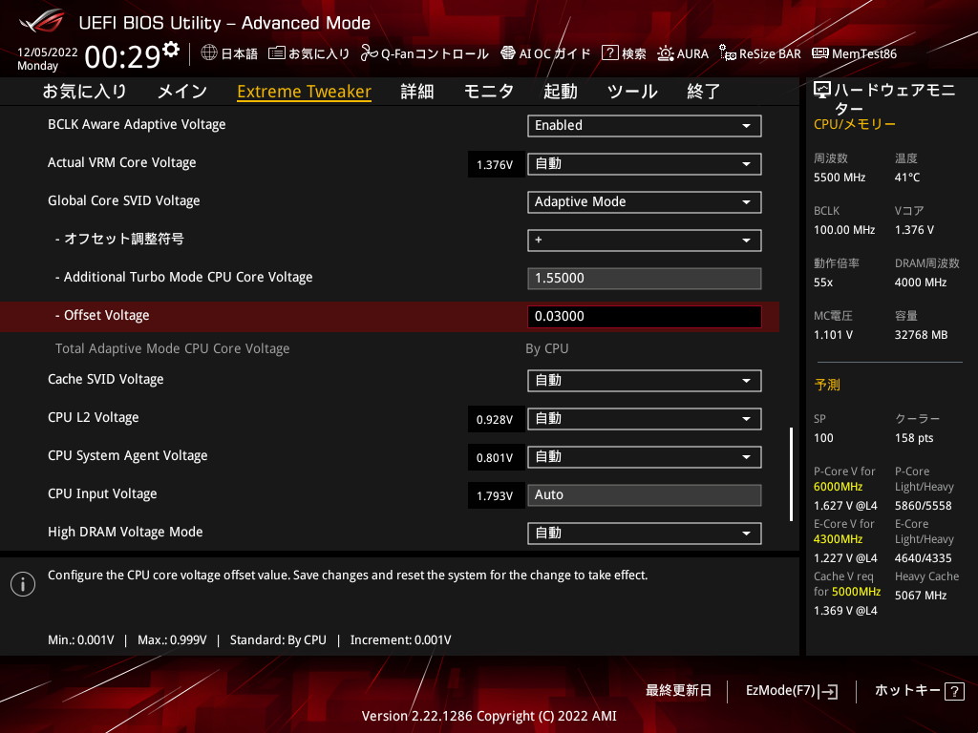978x733 pixels.
Task: Open the Q-Fan control fan icon
Action: pyautogui.click(x=369, y=53)
